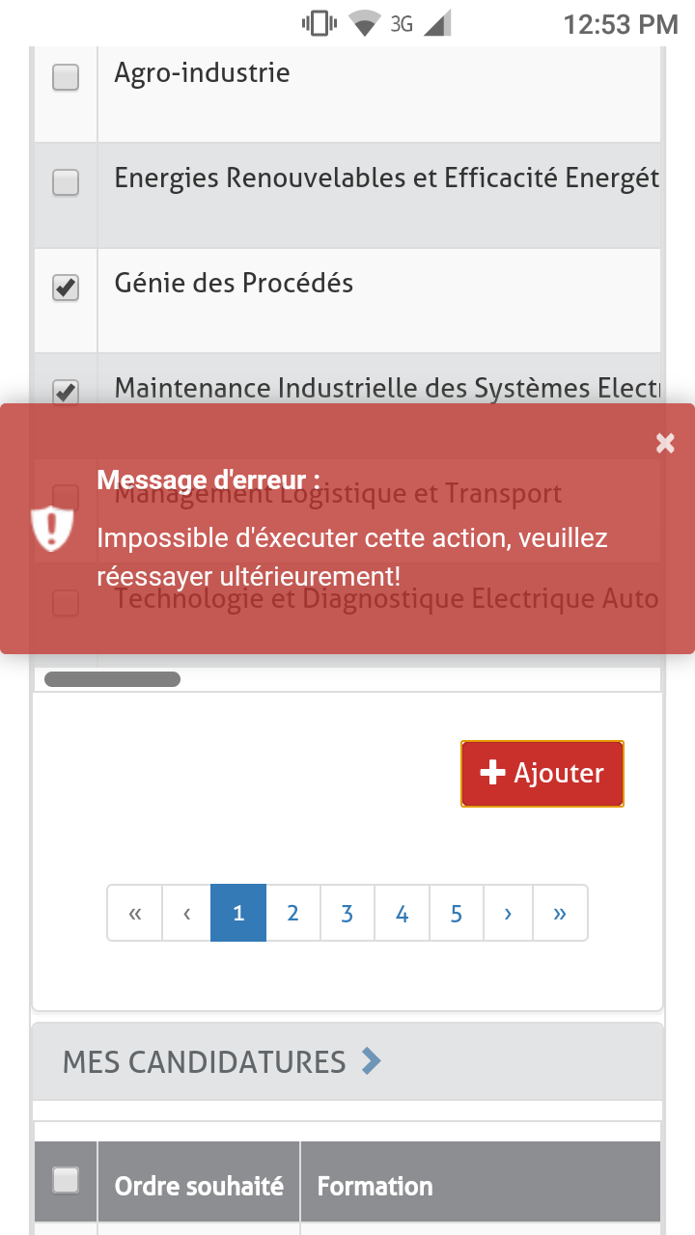Check the Agro-industrie checkbox
The height and width of the screenshot is (1235, 695).
(x=66, y=77)
